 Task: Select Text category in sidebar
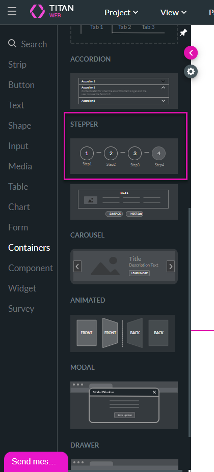click(16, 105)
